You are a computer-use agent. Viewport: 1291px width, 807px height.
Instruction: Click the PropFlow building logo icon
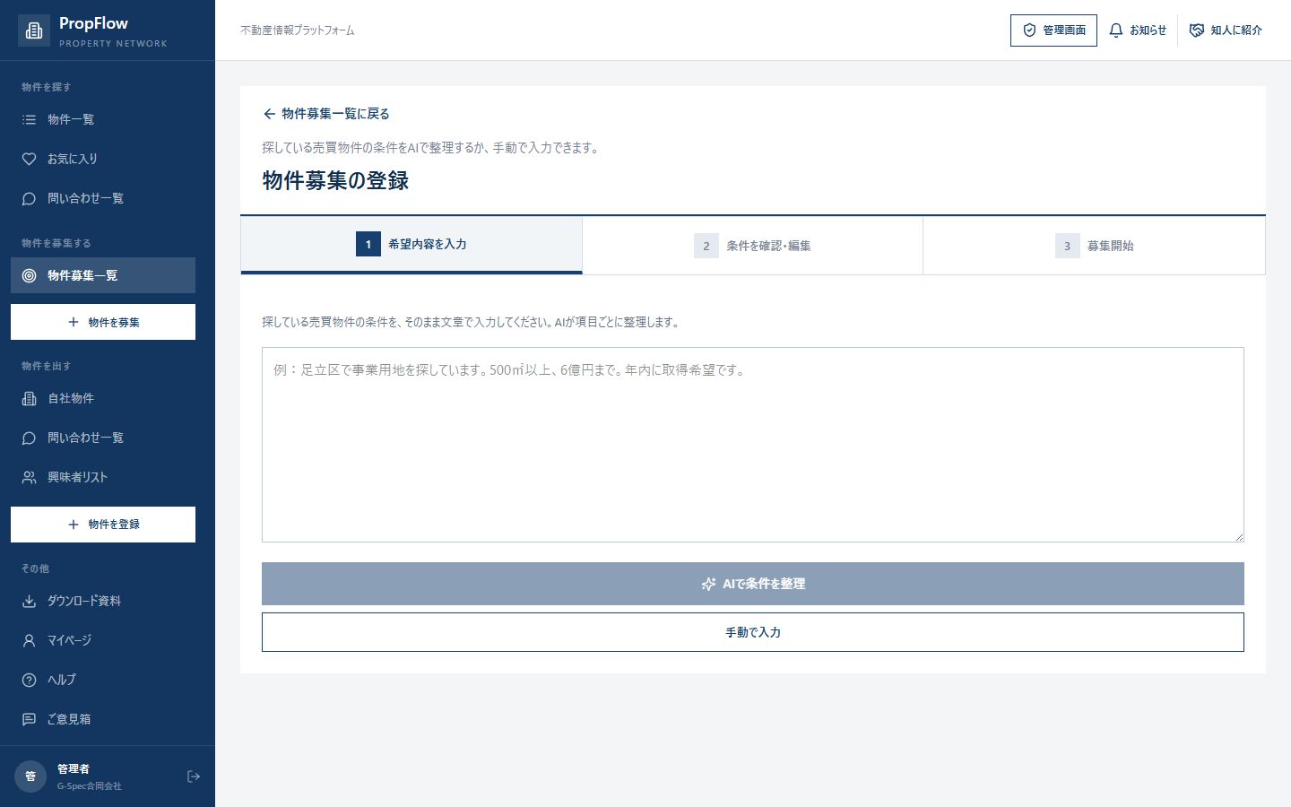pyautogui.click(x=34, y=30)
